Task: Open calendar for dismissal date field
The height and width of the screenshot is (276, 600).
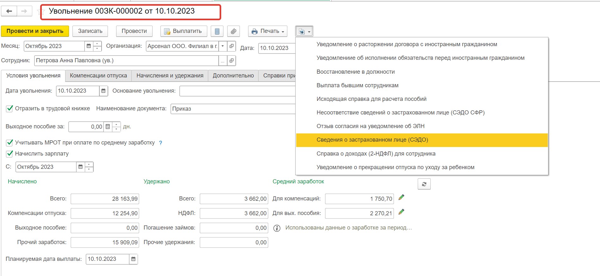Action: pyautogui.click(x=103, y=91)
